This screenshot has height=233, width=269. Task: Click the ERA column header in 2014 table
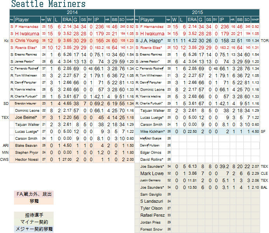[x=67, y=20]
